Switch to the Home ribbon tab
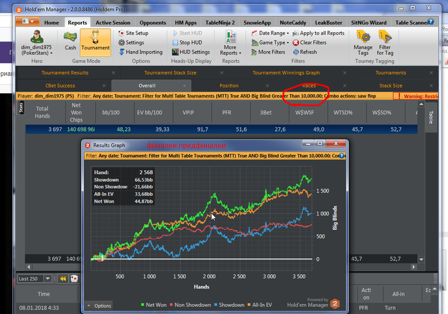 pyautogui.click(x=51, y=22)
